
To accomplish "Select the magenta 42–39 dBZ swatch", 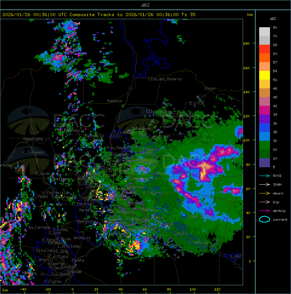I will [x=264, y=110].
